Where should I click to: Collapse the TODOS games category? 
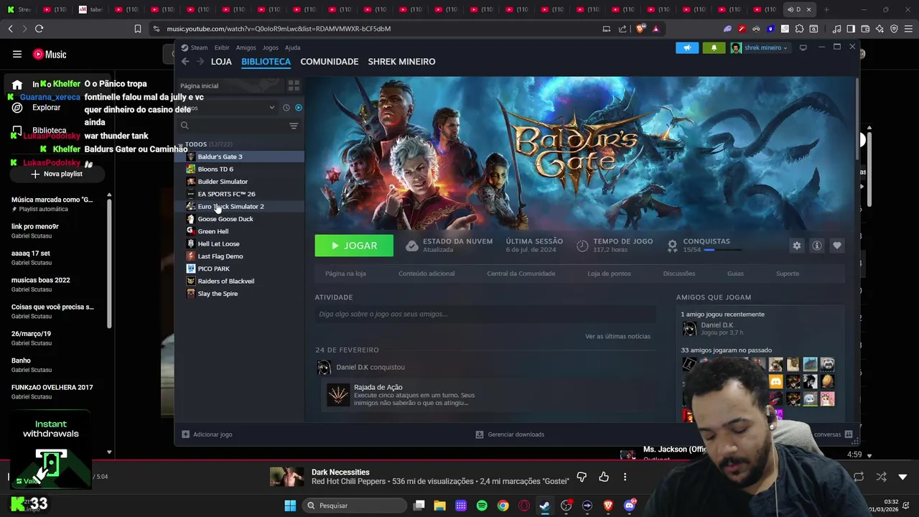(x=181, y=144)
